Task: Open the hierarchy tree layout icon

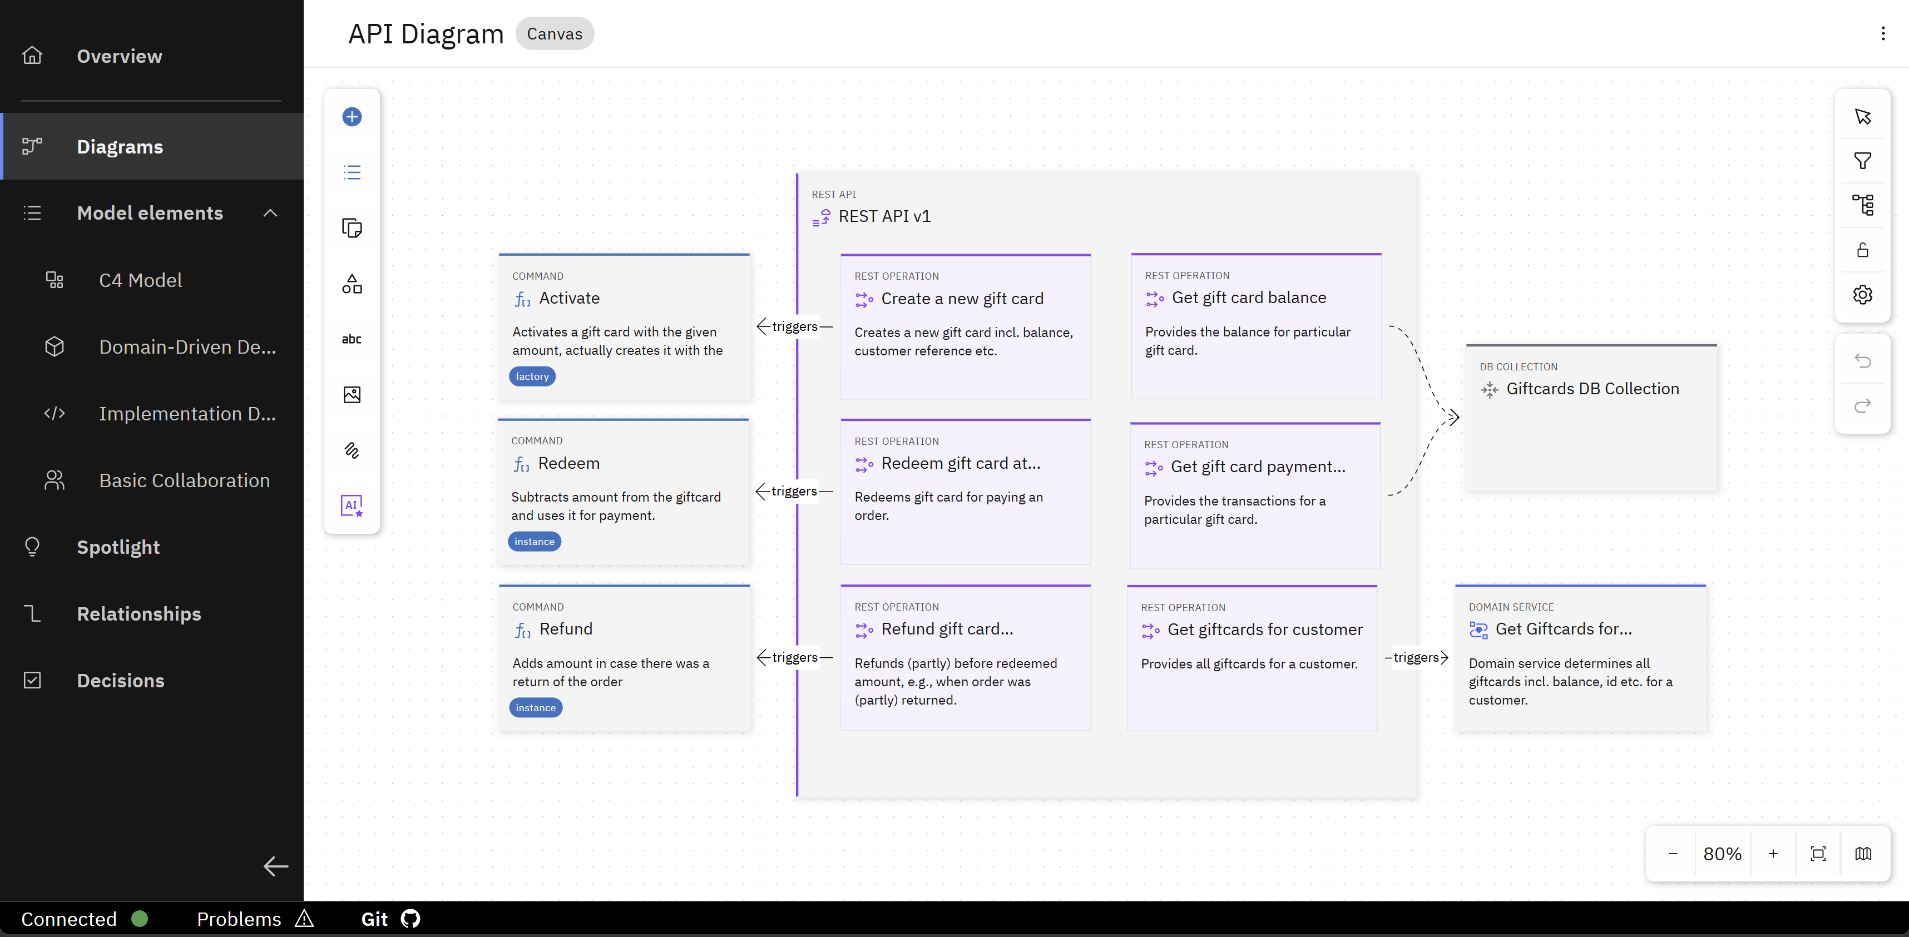Action: 1863,205
